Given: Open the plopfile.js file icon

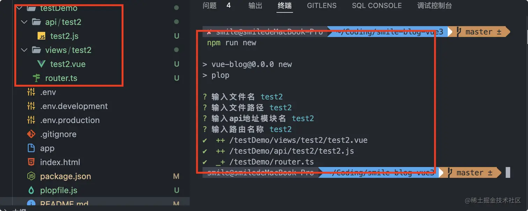Looking at the screenshot, I should [x=31, y=190].
